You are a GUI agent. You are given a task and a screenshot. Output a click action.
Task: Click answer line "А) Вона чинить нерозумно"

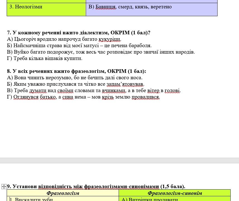click(x=75, y=78)
